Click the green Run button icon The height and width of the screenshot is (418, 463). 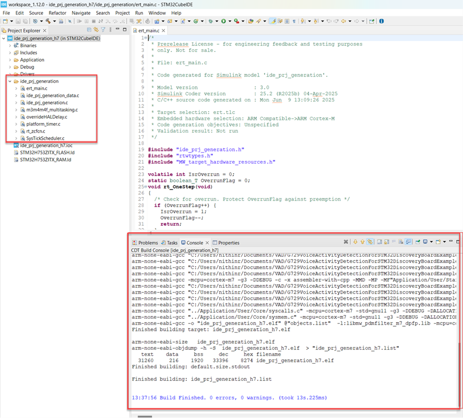(x=224, y=21)
